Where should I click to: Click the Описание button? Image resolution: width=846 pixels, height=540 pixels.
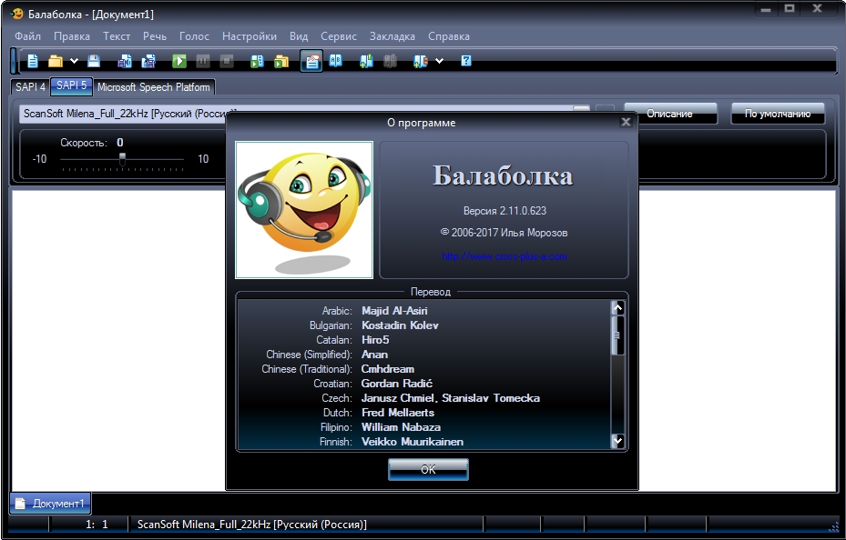pyautogui.click(x=670, y=114)
